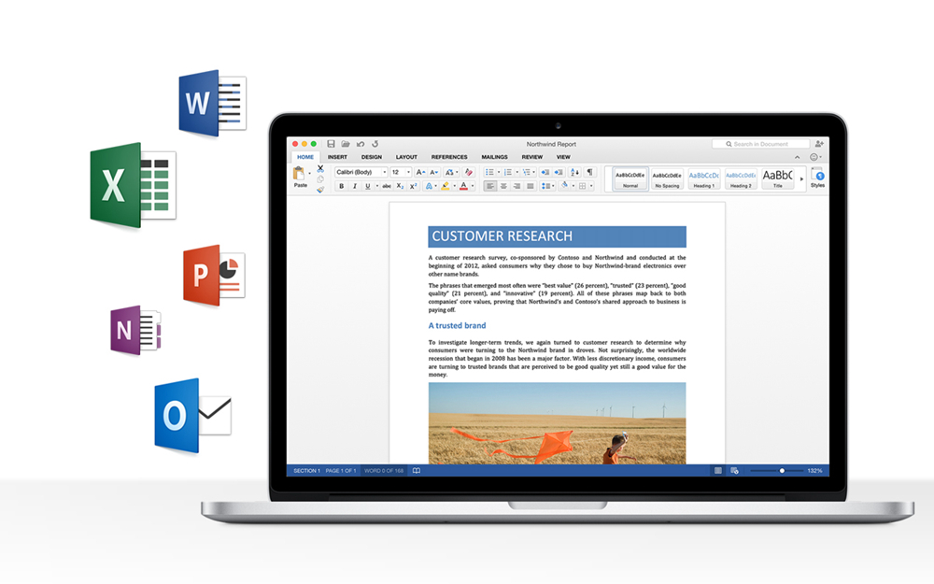Click the Word app icon
934x584 pixels.
click(213, 104)
